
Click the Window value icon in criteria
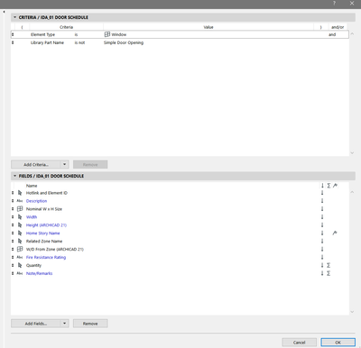[x=107, y=34]
